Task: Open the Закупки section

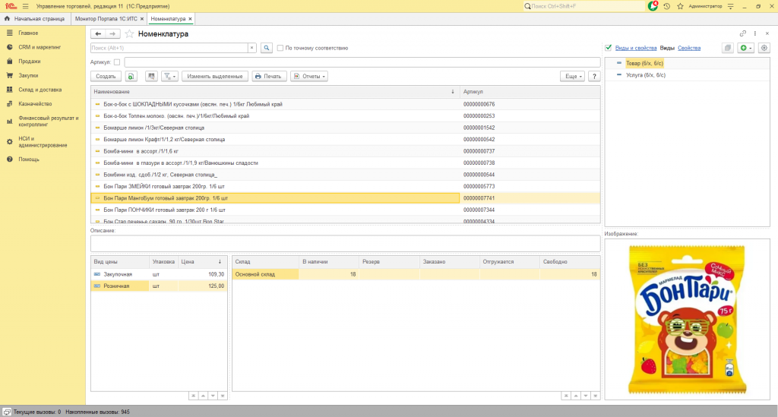Action: point(28,75)
